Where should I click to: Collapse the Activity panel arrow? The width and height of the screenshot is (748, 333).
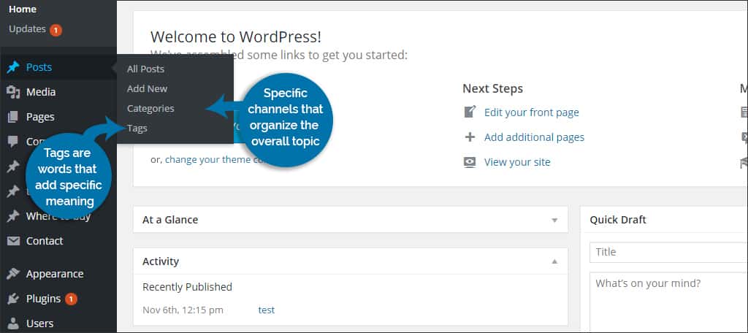pyautogui.click(x=554, y=261)
